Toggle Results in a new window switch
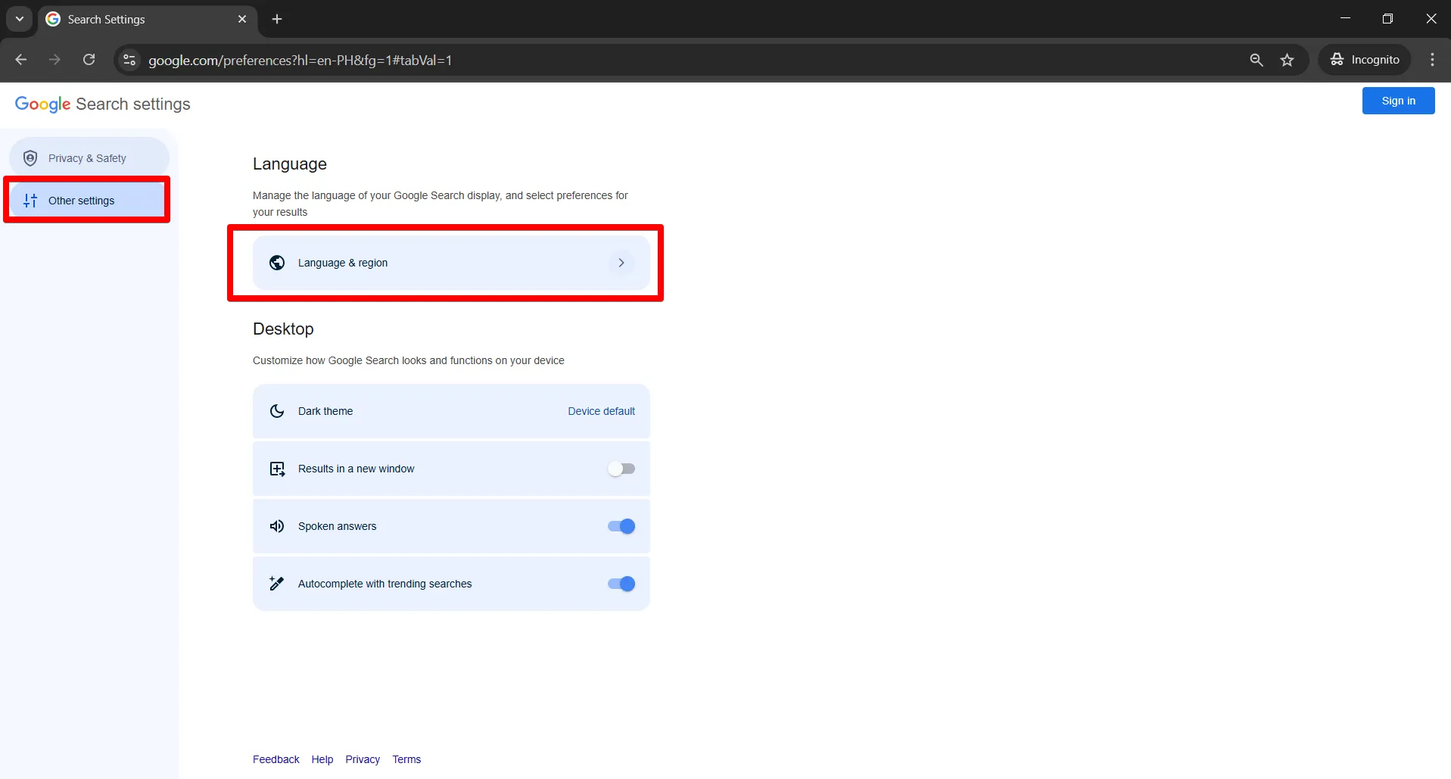This screenshot has height=779, width=1451. coord(621,469)
